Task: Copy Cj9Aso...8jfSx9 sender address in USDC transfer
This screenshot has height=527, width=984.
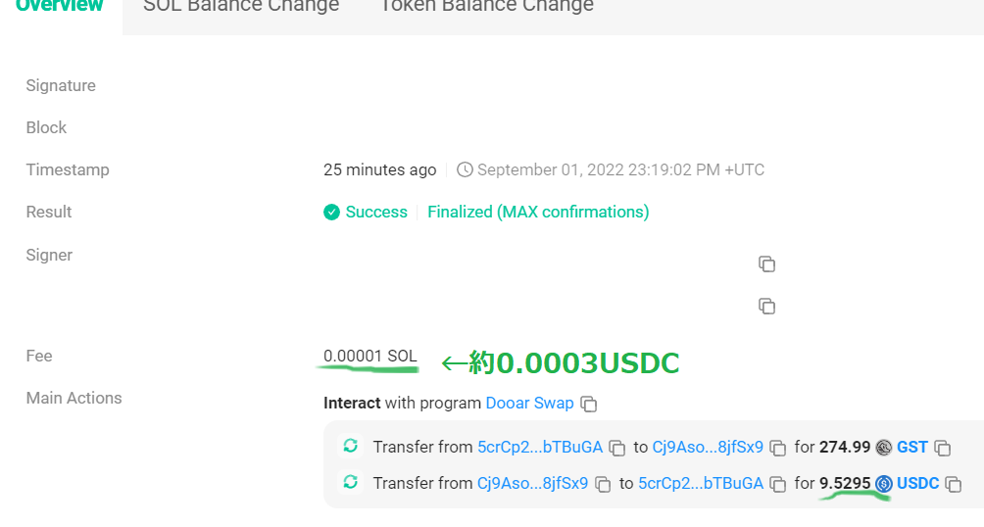Action: [603, 484]
